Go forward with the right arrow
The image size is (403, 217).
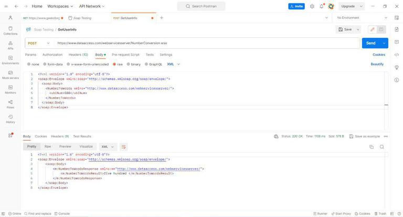tap(25, 6)
